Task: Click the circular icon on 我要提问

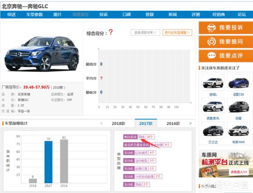Action: coord(212,42)
